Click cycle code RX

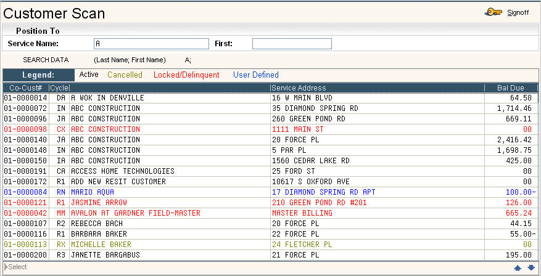pyautogui.click(x=61, y=245)
